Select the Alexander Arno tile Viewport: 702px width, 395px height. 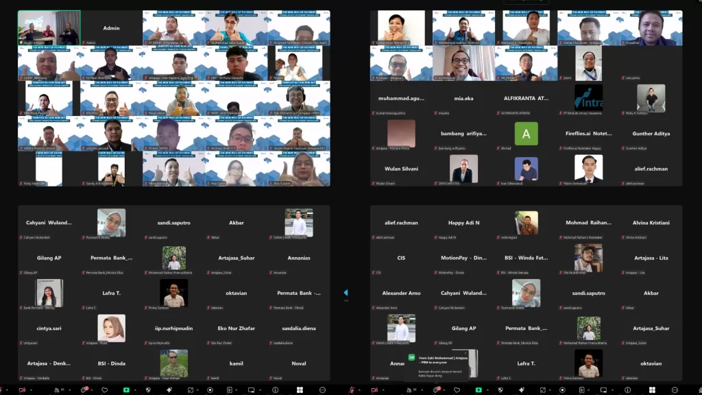point(401,293)
